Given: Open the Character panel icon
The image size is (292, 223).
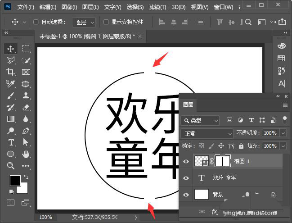Looking at the screenshot, I should [282, 83].
